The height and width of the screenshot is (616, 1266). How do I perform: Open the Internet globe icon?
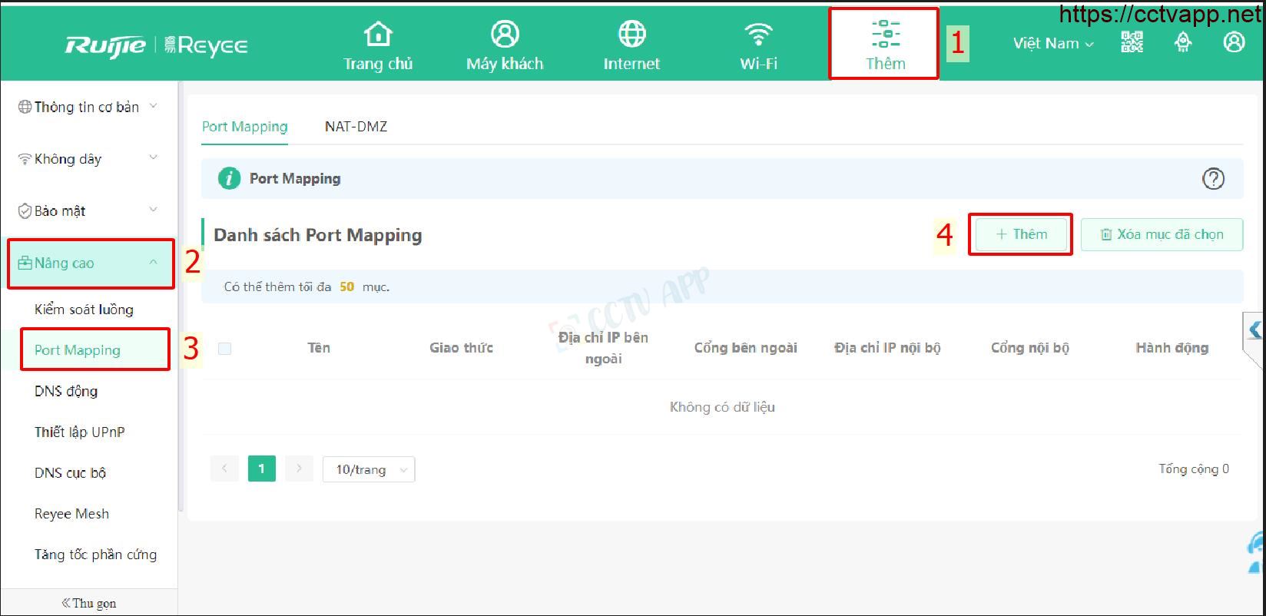pos(631,35)
